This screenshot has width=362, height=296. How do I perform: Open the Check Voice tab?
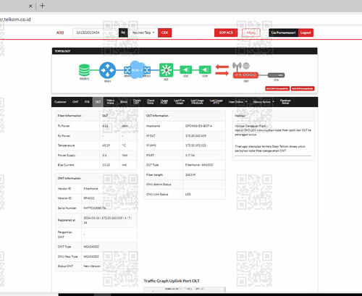[x=151, y=102]
